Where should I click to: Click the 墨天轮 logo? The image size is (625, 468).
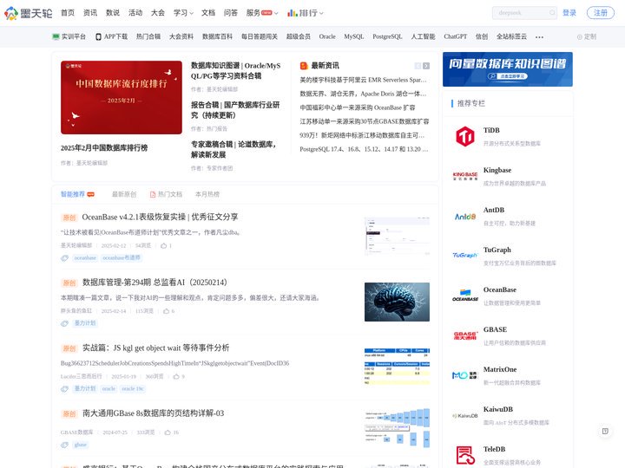29,13
